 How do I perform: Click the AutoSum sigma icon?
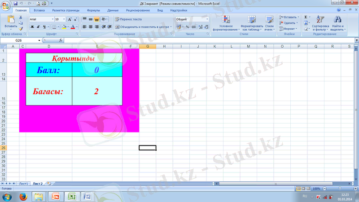click(x=306, y=17)
